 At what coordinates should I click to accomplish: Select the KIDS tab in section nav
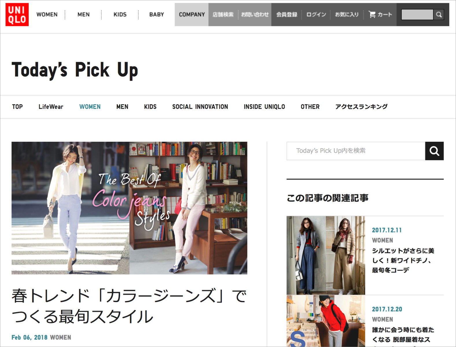[x=150, y=107]
